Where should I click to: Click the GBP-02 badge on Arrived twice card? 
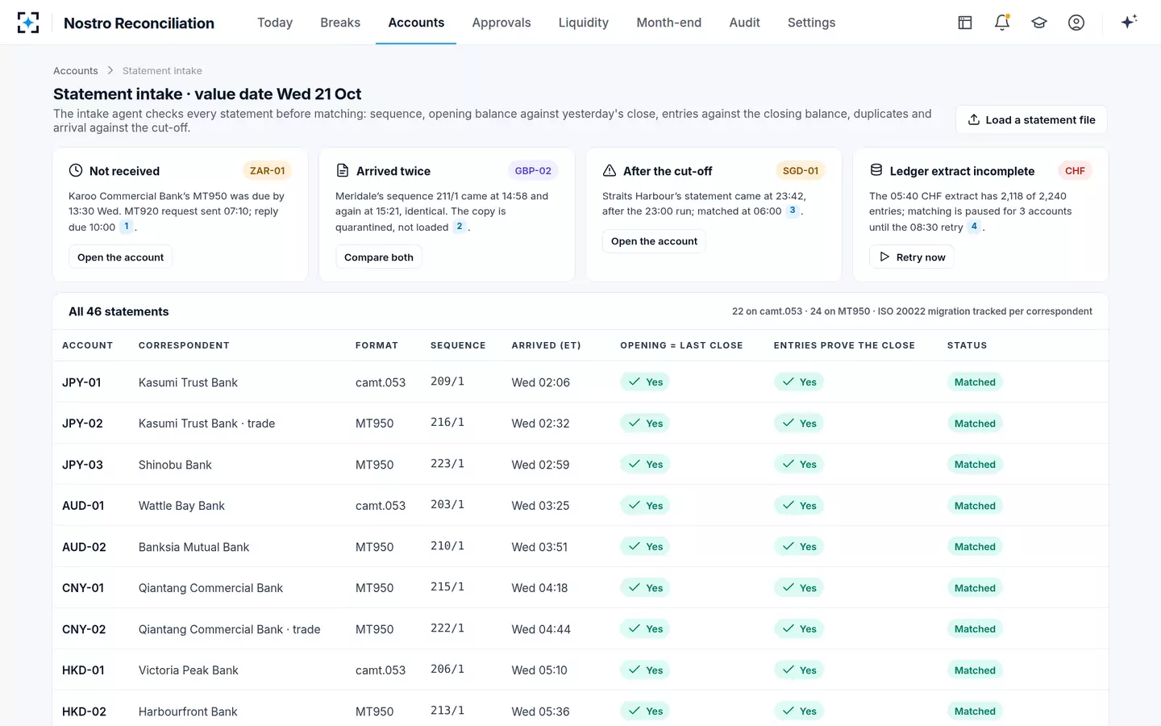click(x=533, y=171)
